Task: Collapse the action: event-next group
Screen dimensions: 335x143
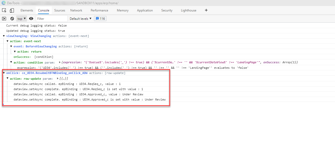Action: (8, 41)
